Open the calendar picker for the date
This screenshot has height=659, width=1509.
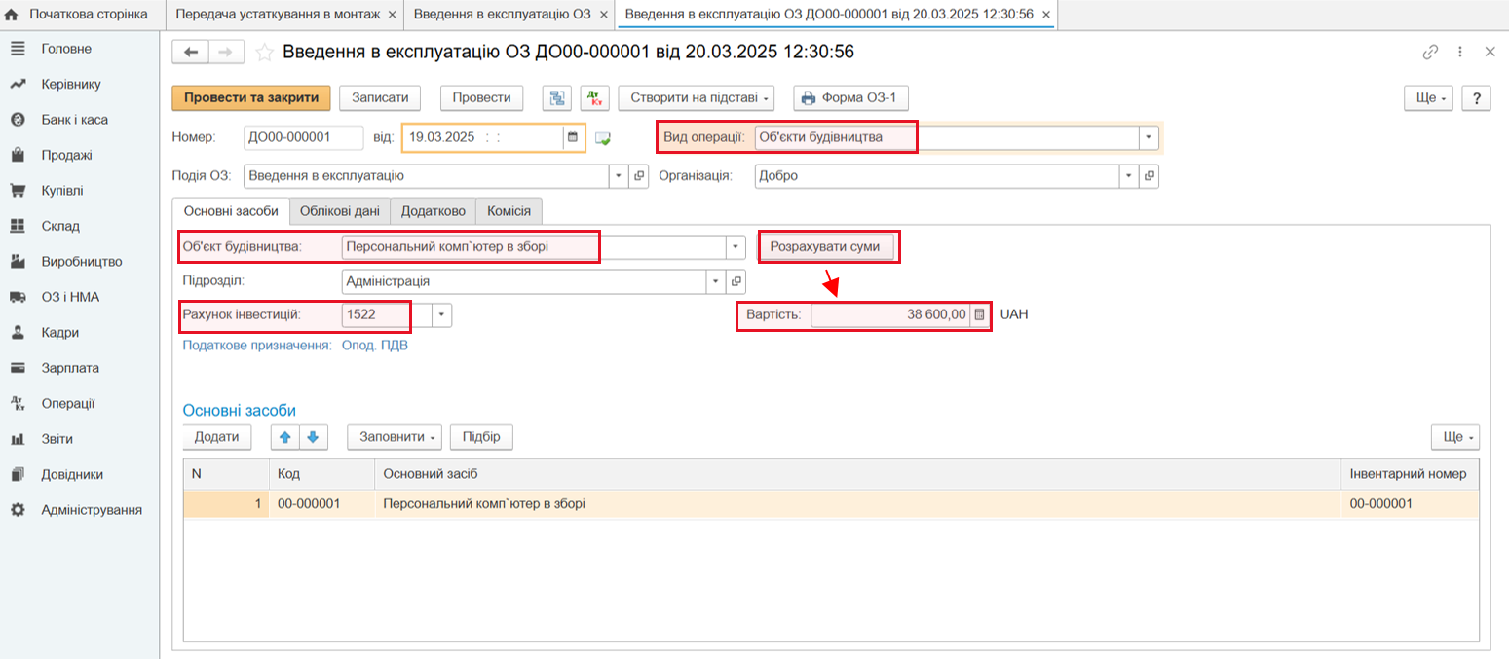[573, 137]
